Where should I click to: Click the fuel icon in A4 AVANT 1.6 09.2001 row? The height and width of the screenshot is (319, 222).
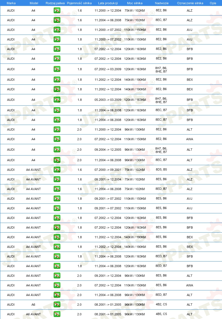click(x=57, y=179)
